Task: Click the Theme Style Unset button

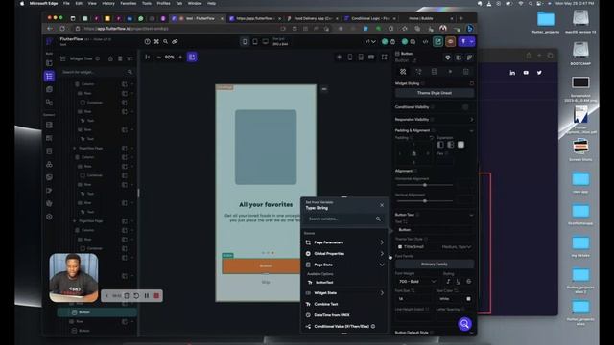Action: (x=435, y=93)
